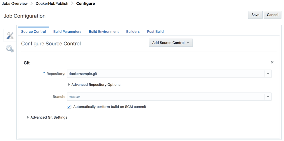
Task: Switch to the Build Environment tab
Action: tap(104, 31)
